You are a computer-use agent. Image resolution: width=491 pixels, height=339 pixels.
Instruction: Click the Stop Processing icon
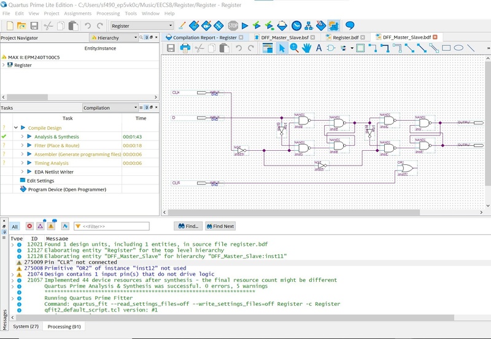pyautogui.click(x=233, y=26)
